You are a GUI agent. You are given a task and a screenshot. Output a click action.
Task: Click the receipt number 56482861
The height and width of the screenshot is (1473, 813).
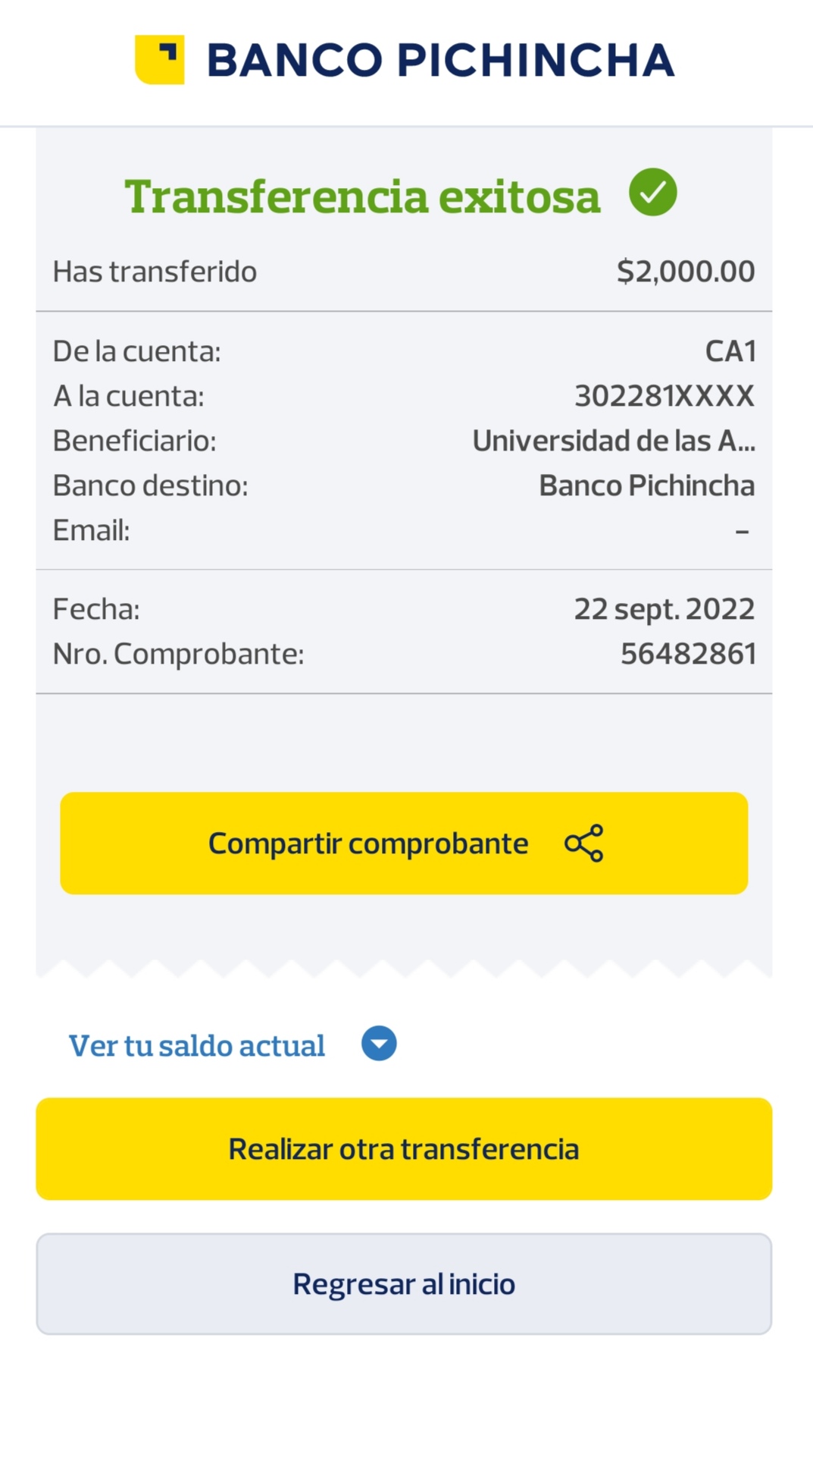pyautogui.click(x=687, y=654)
